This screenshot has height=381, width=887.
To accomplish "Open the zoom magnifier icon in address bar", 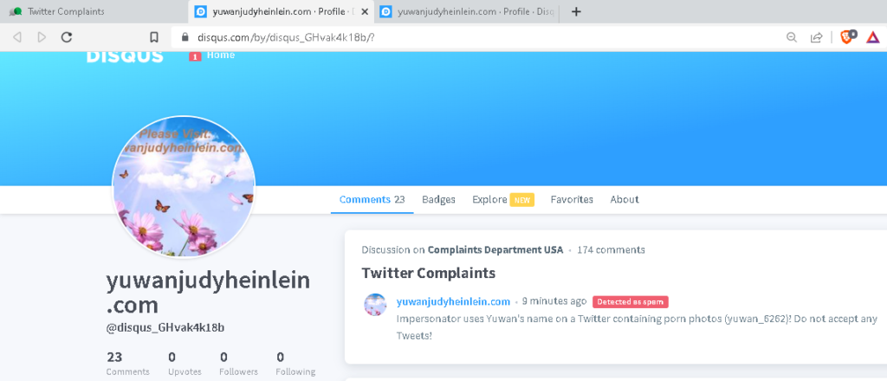I will pos(791,37).
